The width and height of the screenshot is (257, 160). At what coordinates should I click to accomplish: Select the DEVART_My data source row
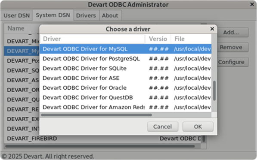(22, 51)
